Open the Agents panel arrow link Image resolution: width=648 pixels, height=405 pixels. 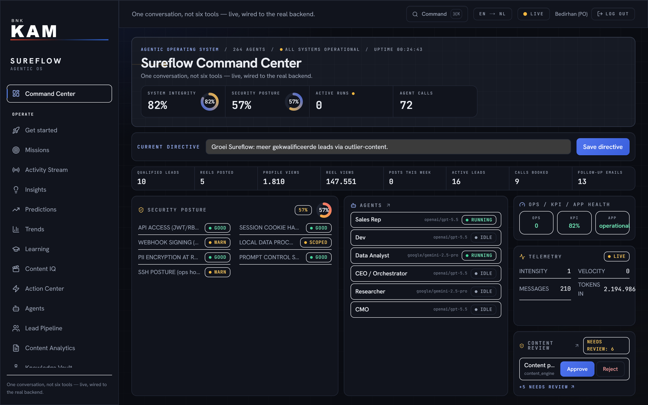click(388, 205)
